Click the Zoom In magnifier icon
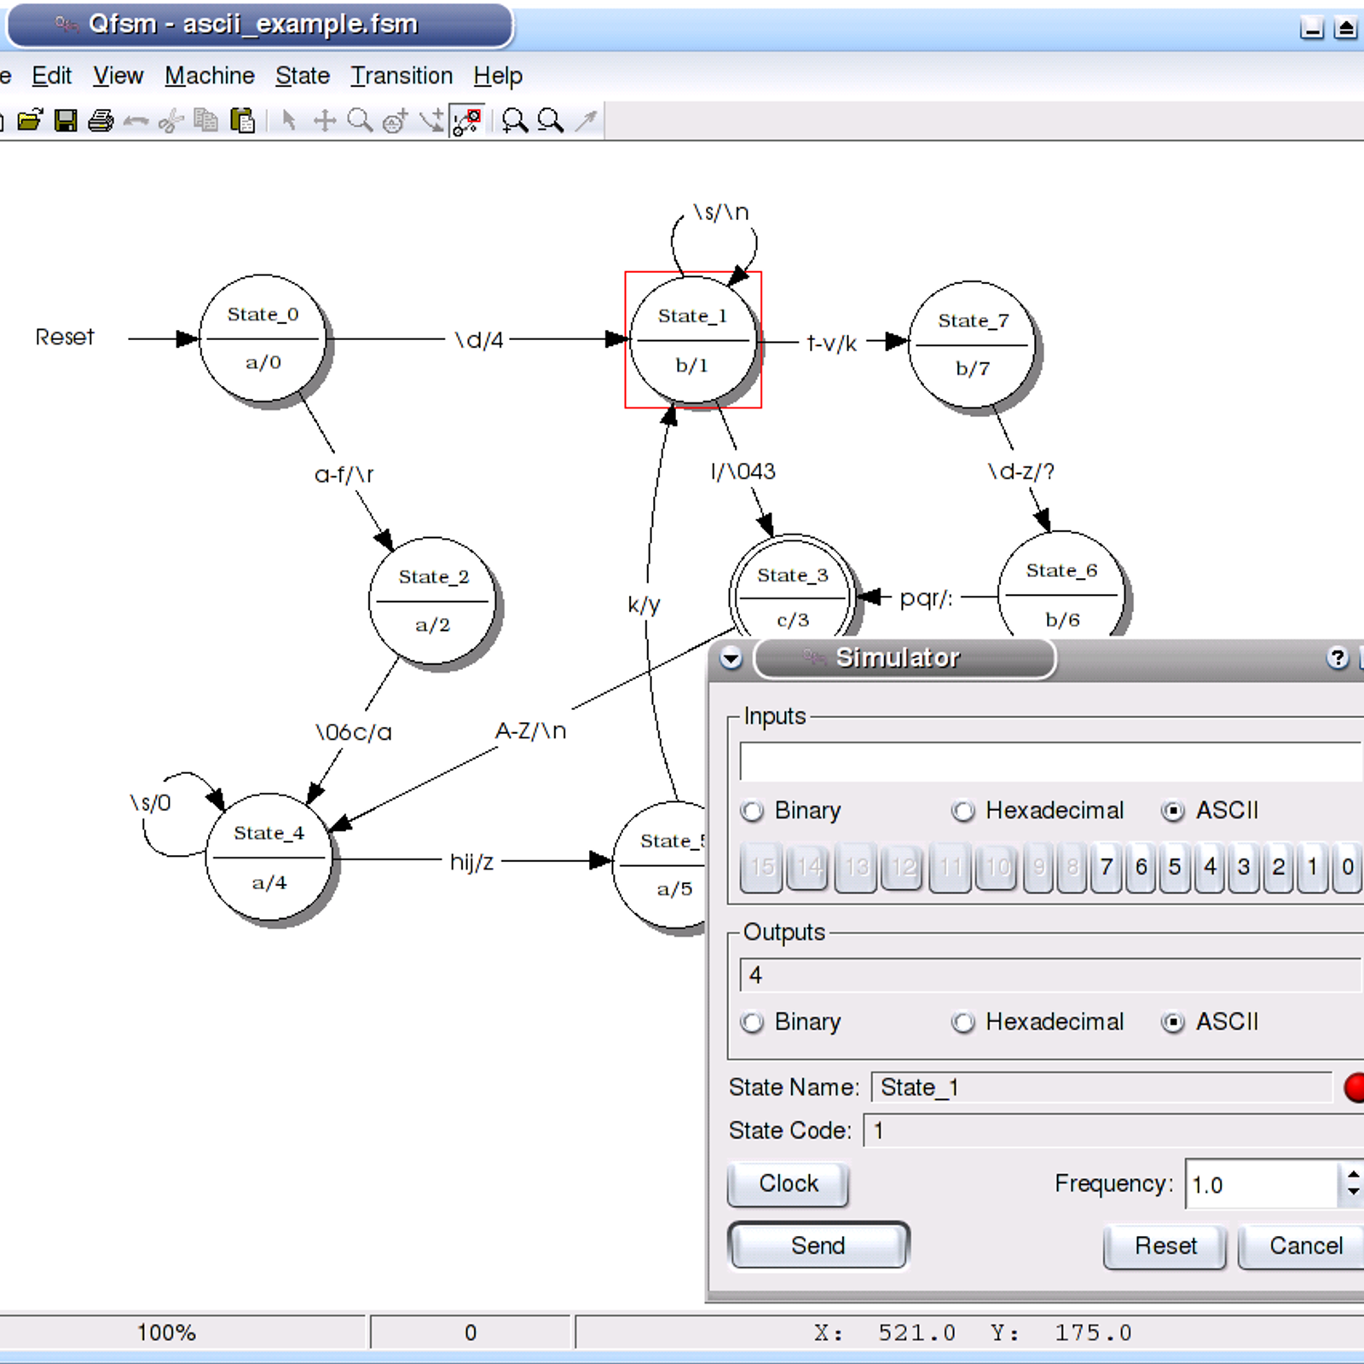This screenshot has width=1364, height=1364. coord(514,120)
